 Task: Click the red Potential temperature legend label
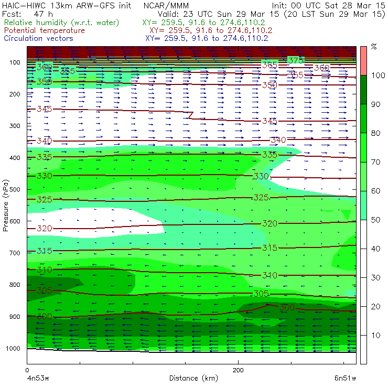(44, 30)
